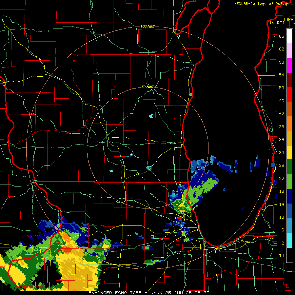Image resolution: width=295 pixels, height=295 pixels.
Task: Click the 42 legend value
Action: point(282,113)
